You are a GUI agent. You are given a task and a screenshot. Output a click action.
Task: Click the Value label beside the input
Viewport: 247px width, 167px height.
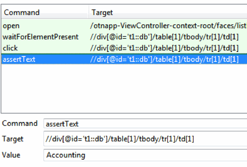(x=11, y=155)
